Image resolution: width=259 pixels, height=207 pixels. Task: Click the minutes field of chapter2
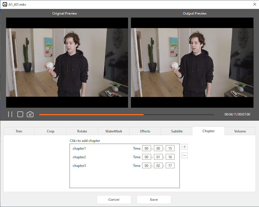(x=158, y=157)
